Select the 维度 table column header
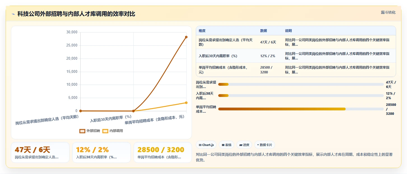This screenshot has width=407, height=174. coord(202,31)
